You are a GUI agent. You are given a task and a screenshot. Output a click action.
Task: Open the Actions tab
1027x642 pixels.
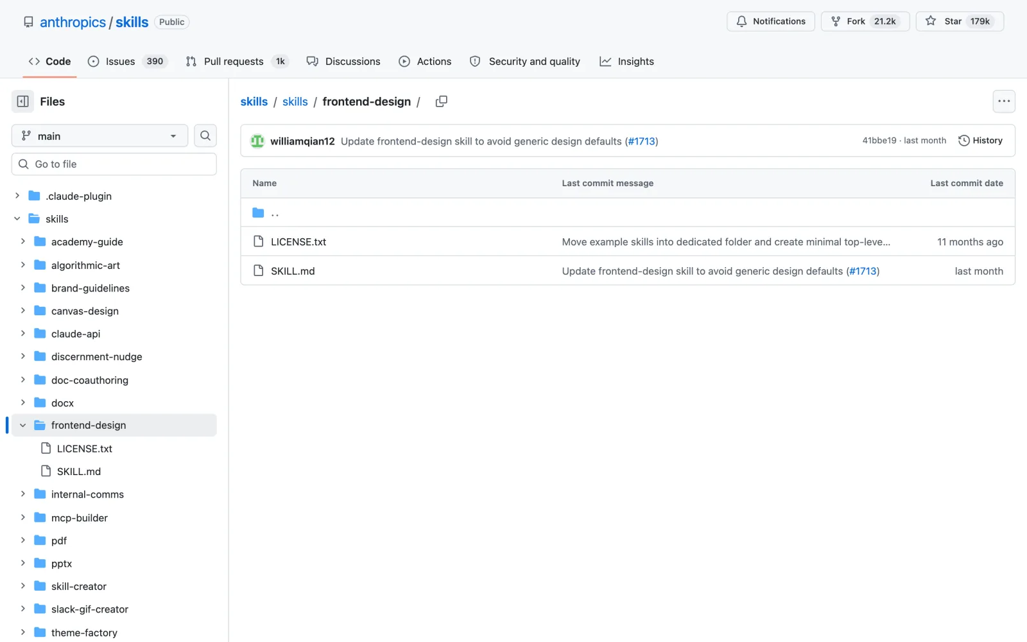pyautogui.click(x=425, y=62)
